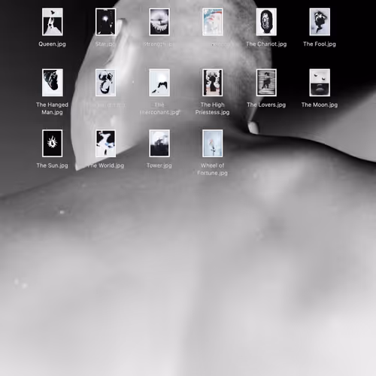Select The Hanged Man.jpg file

click(53, 83)
